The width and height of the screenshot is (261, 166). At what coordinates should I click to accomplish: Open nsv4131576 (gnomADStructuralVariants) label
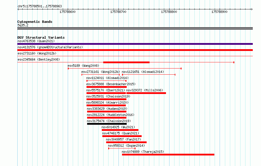coord(50,47)
